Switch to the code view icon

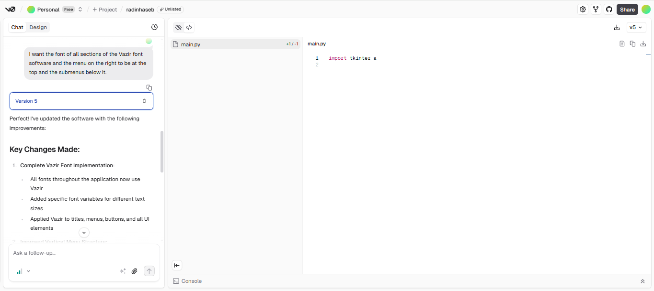click(x=189, y=27)
